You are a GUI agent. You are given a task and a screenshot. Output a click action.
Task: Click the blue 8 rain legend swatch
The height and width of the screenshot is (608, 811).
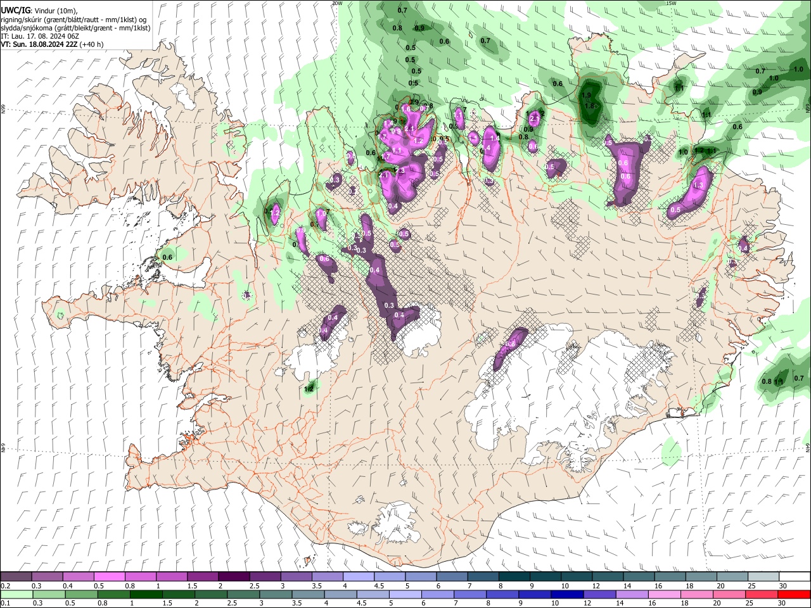502,595
